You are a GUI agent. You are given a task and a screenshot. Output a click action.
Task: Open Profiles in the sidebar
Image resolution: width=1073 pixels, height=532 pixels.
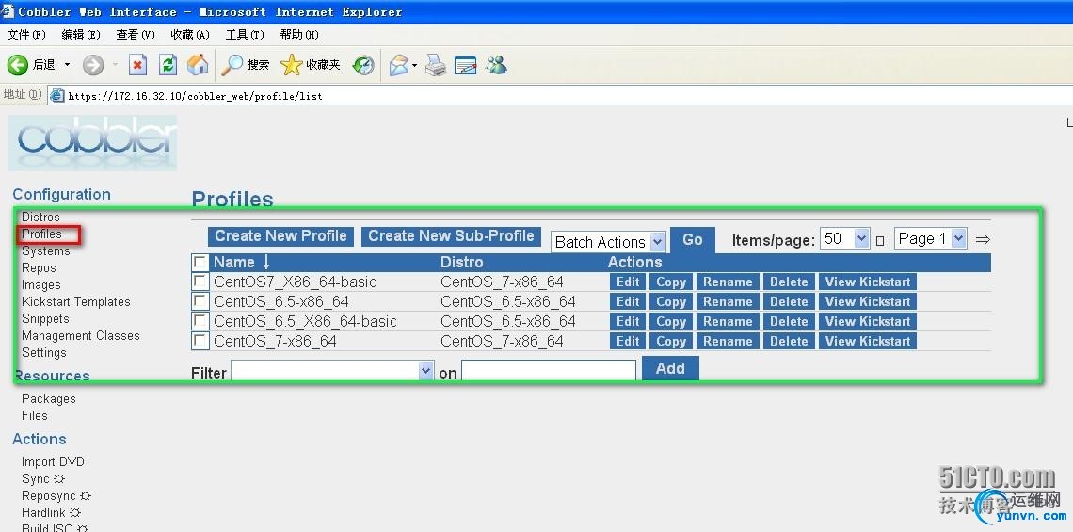tap(41, 234)
